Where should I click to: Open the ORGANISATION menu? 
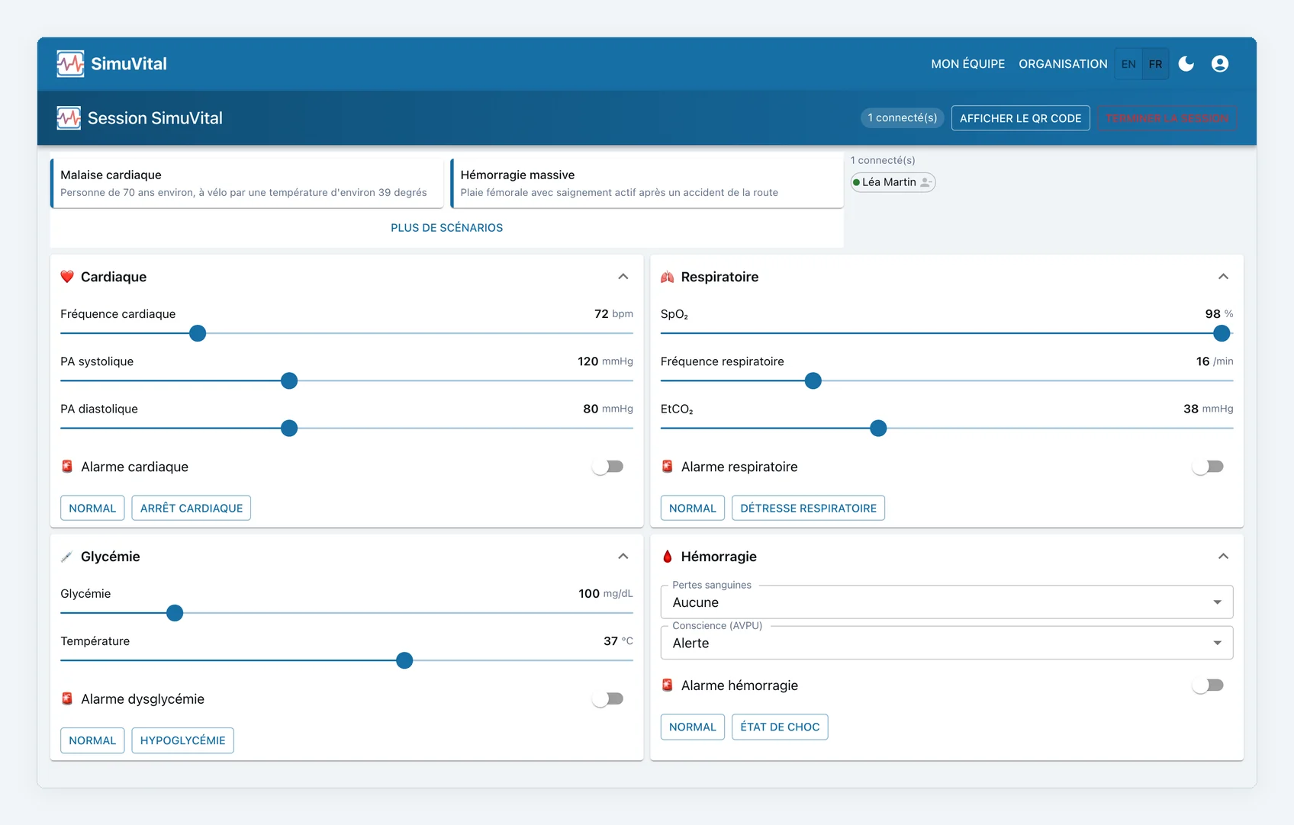(1063, 64)
